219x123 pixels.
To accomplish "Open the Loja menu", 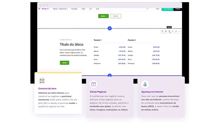I will (x=91, y=9).
